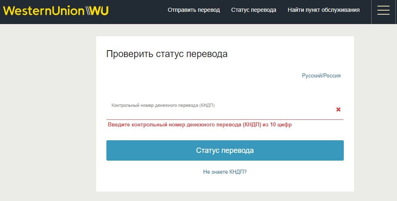Open the Отправить перевод menu item

pos(194,10)
